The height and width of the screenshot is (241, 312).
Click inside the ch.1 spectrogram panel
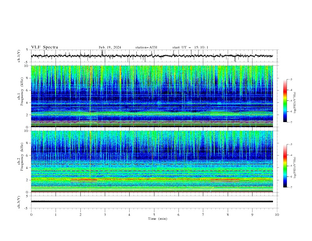152,96
